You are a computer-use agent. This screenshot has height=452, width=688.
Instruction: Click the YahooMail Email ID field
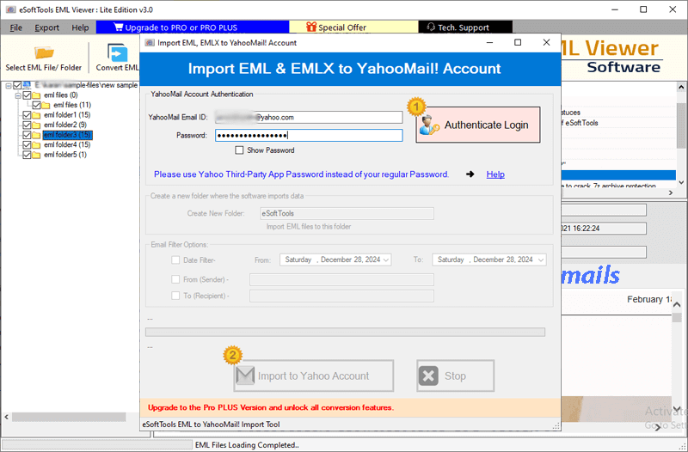coord(309,117)
